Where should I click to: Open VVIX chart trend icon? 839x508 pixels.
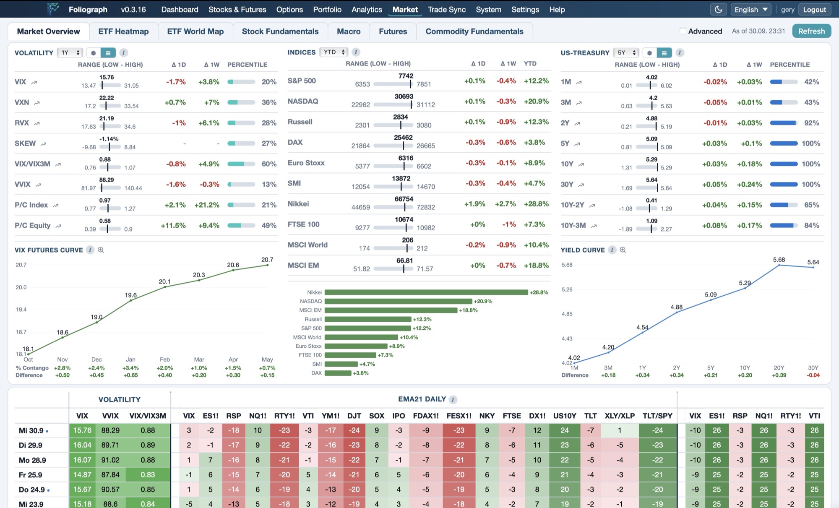coord(39,185)
